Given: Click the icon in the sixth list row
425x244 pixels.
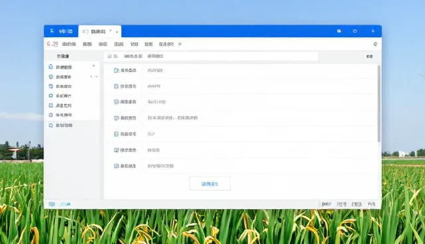Looking at the screenshot, I should (x=116, y=150).
